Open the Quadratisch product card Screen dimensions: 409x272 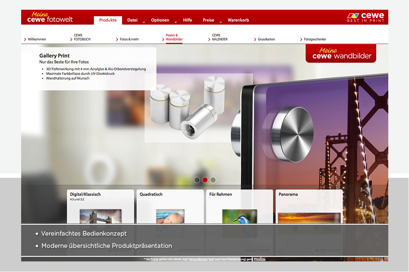[170, 207]
